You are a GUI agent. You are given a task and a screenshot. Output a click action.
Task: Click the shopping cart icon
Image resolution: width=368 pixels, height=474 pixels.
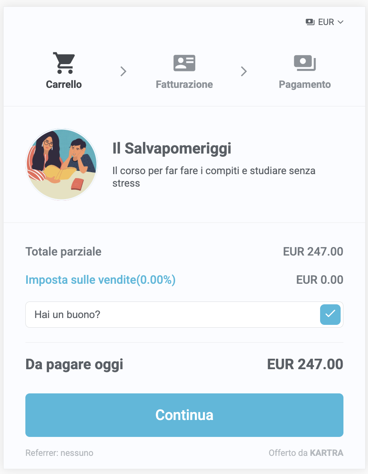click(64, 63)
